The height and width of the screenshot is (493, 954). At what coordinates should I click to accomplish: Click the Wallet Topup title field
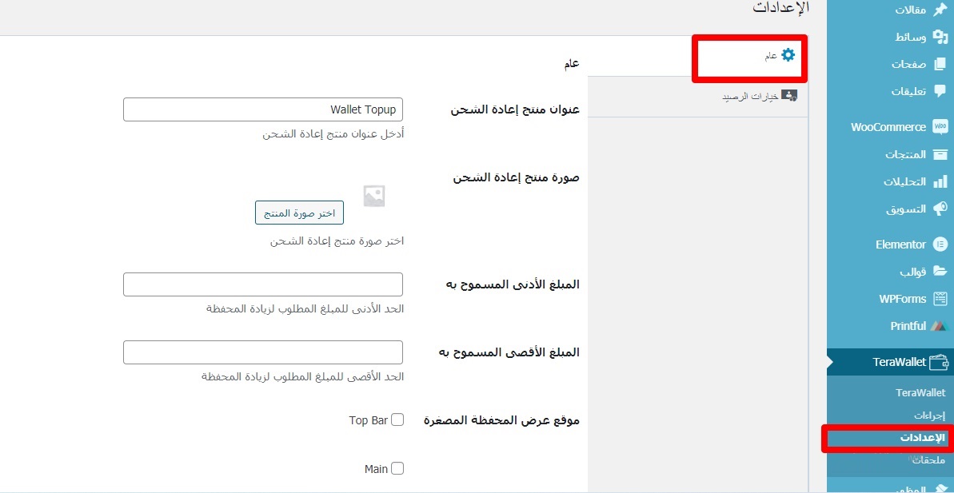263,109
